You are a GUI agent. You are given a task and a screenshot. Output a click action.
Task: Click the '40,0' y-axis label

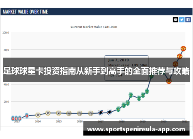pyautogui.click(x=6, y=84)
